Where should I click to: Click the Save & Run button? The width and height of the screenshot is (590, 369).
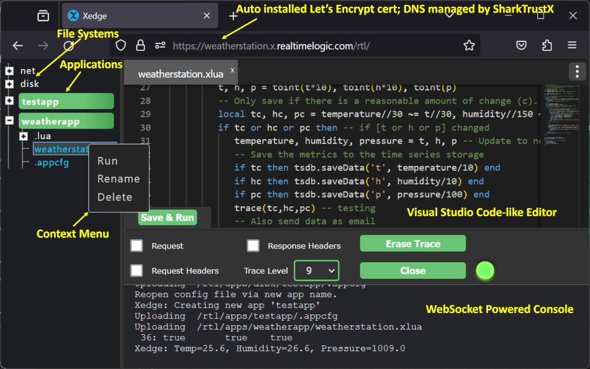pyautogui.click(x=168, y=217)
